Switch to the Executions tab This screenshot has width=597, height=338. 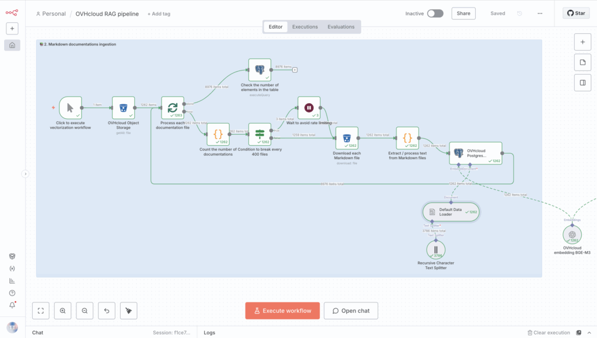(305, 27)
